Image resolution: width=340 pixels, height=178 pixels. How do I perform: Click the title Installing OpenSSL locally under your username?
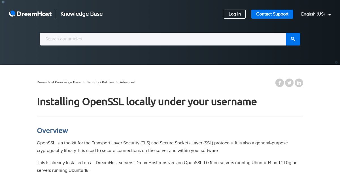pyautogui.click(x=147, y=102)
